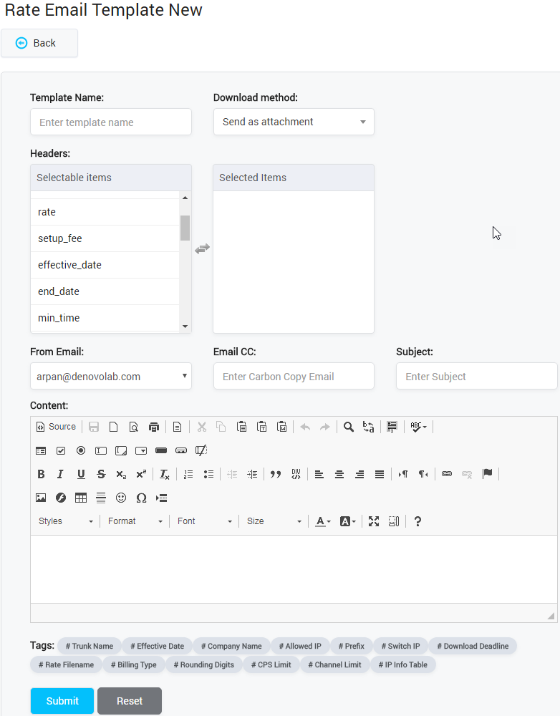Justify text in editor
The height and width of the screenshot is (716, 560).
pos(380,474)
